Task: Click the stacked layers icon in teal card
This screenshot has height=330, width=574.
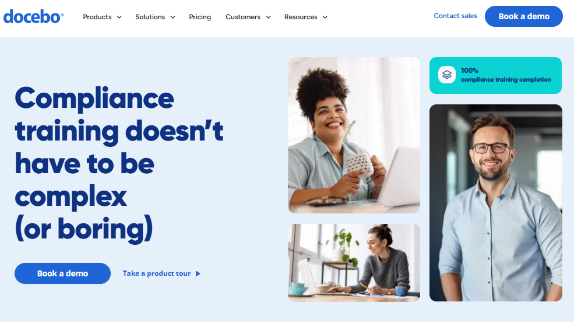Action: click(x=446, y=75)
